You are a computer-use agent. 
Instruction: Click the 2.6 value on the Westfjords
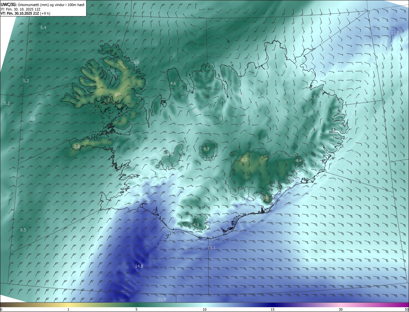click(118, 94)
